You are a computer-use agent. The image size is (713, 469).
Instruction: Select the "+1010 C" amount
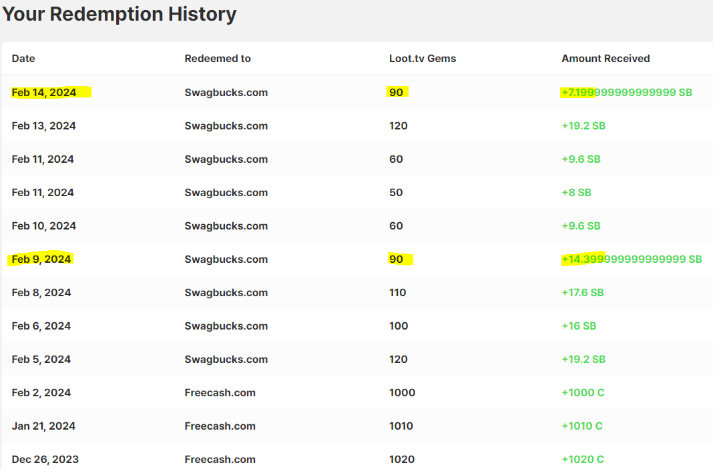(x=582, y=426)
